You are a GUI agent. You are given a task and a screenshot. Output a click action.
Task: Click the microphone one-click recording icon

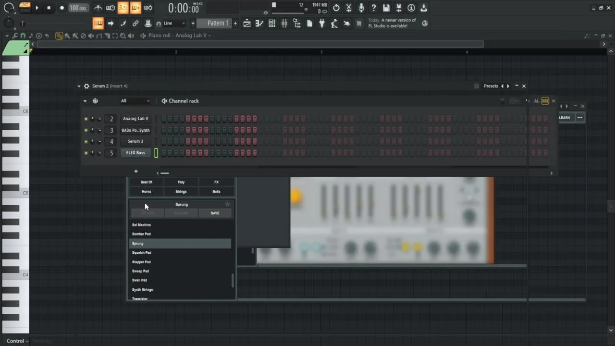click(x=361, y=8)
